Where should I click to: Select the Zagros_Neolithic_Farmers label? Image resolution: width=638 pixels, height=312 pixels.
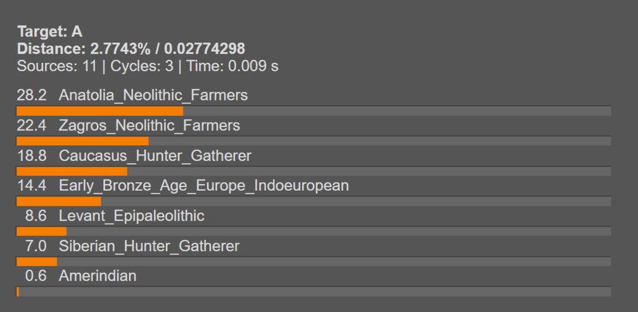[x=149, y=125]
